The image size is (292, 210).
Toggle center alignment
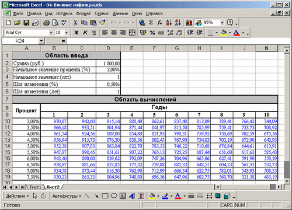pos(114,33)
